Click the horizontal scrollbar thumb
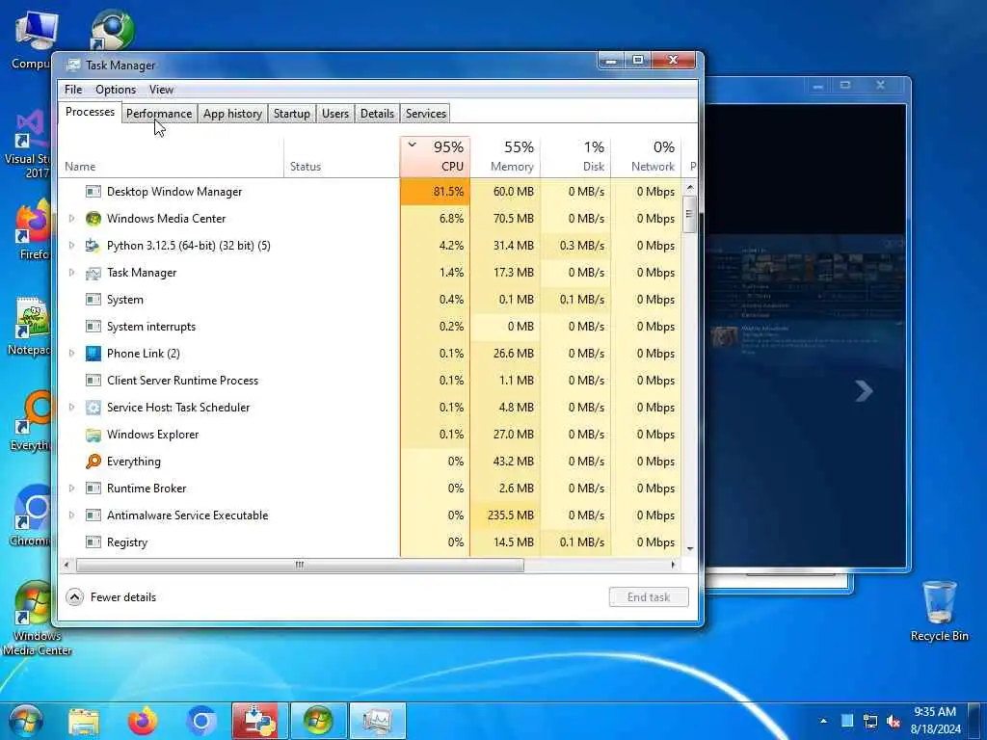Screen dimensions: 987x740 click(x=300, y=565)
